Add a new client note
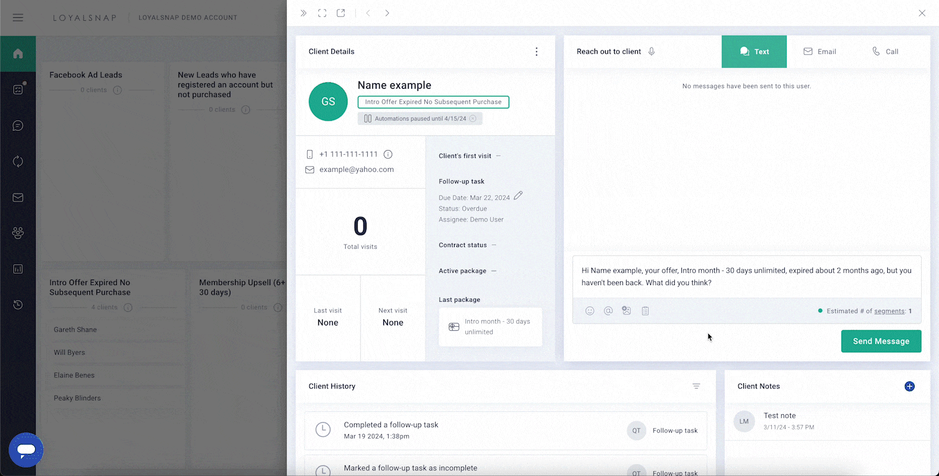Image resolution: width=939 pixels, height=476 pixels. (x=909, y=386)
